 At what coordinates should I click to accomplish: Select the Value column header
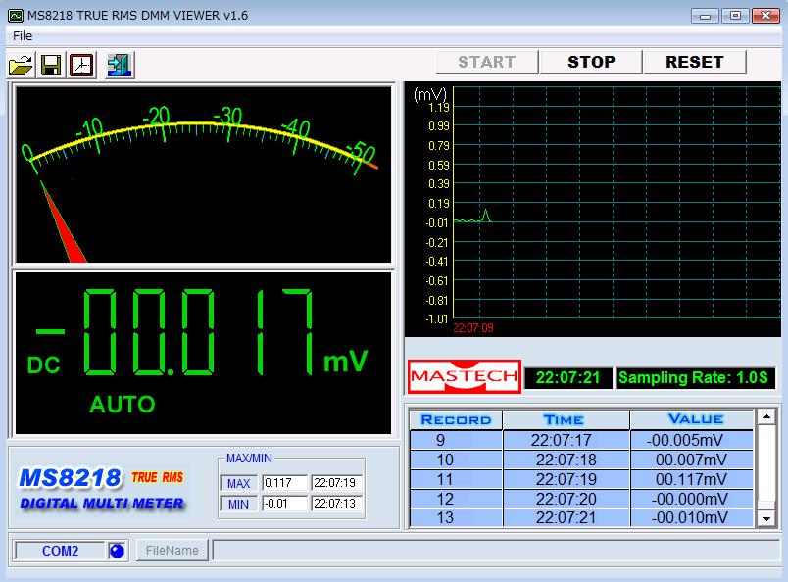point(692,420)
